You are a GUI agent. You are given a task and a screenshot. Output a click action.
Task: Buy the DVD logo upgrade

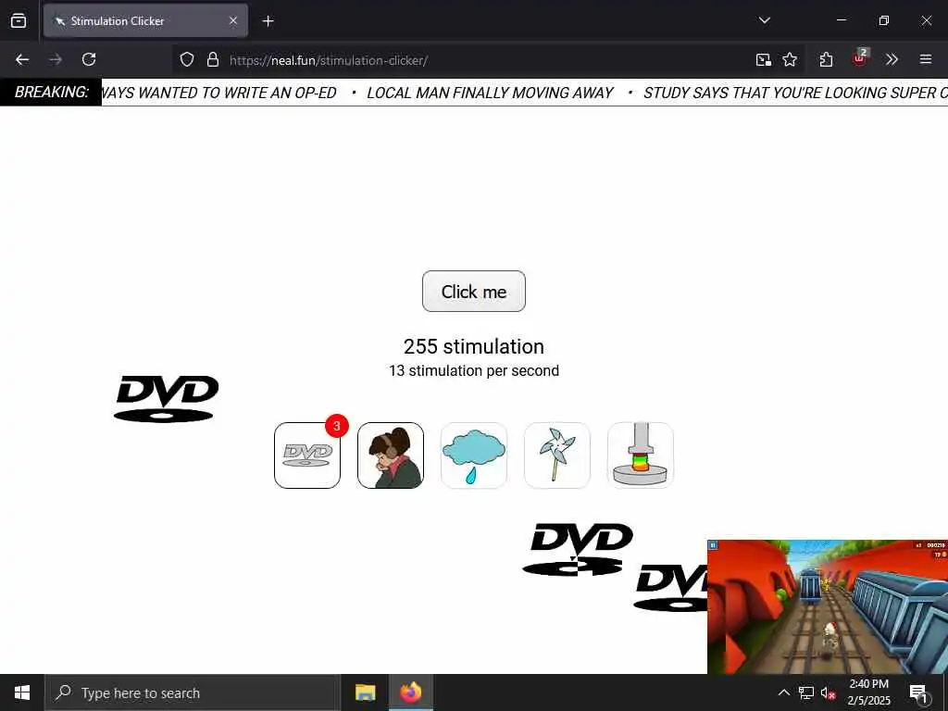tap(307, 455)
